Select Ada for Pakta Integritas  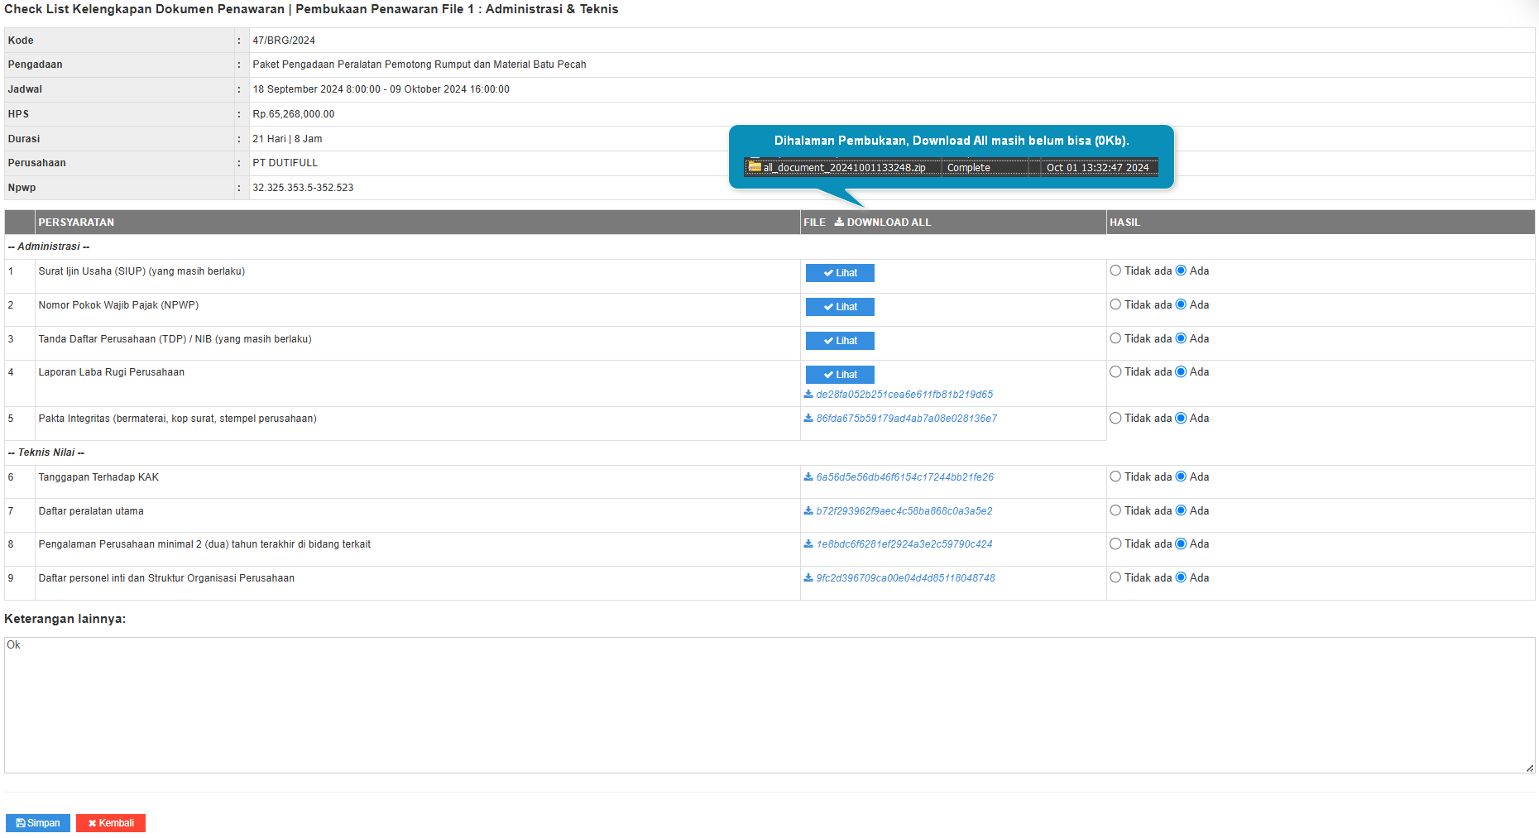(1181, 418)
